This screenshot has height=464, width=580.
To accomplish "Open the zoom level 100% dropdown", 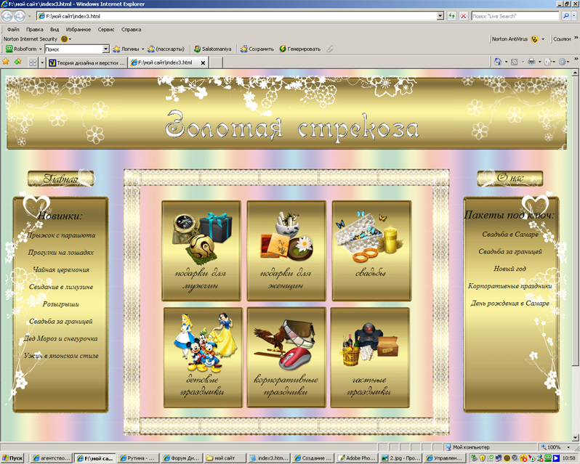I will pyautogui.click(x=568, y=447).
